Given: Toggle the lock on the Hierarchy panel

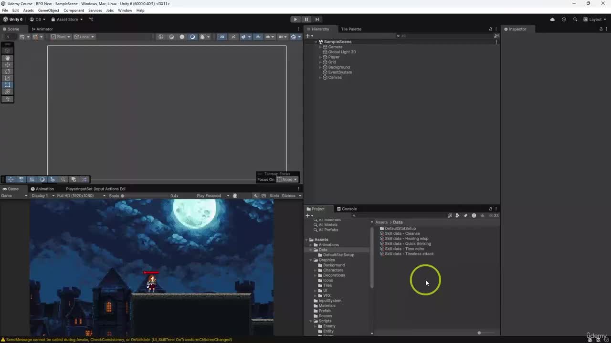Looking at the screenshot, I should [490, 29].
